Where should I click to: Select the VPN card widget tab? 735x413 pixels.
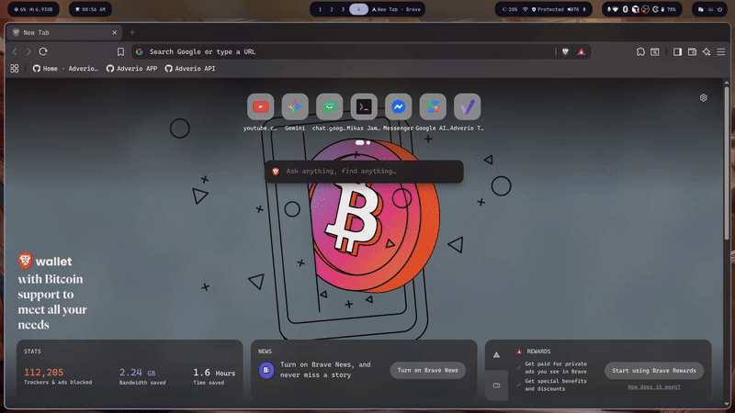(x=496, y=385)
